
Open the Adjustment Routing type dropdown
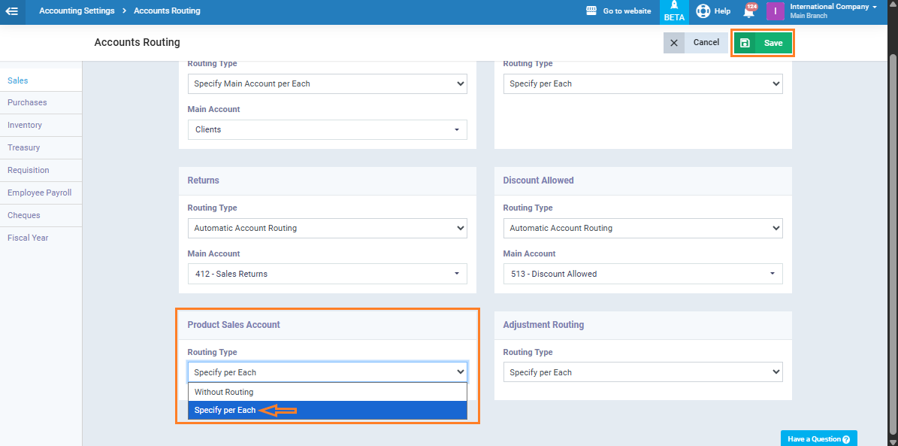click(x=643, y=372)
